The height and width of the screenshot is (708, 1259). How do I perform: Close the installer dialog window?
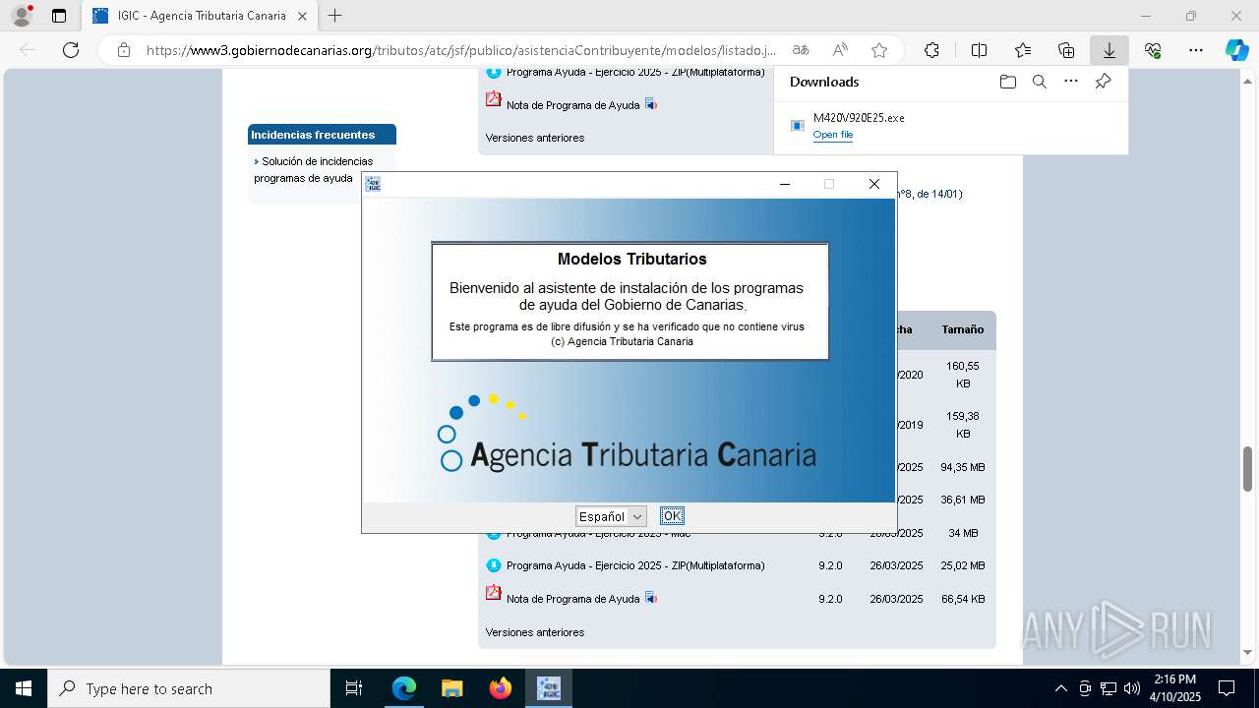point(874,184)
